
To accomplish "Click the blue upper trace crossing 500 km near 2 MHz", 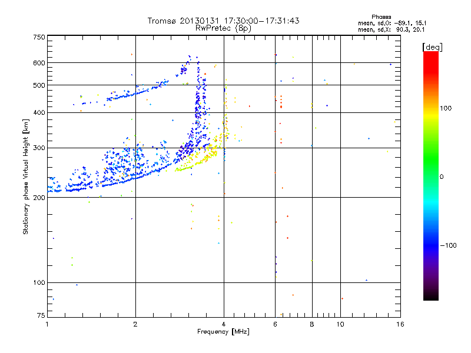I will [138, 94].
